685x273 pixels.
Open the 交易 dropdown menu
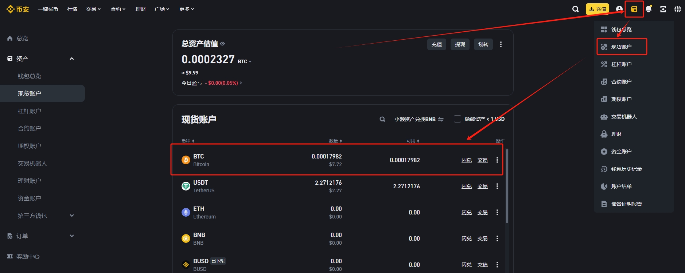click(93, 9)
